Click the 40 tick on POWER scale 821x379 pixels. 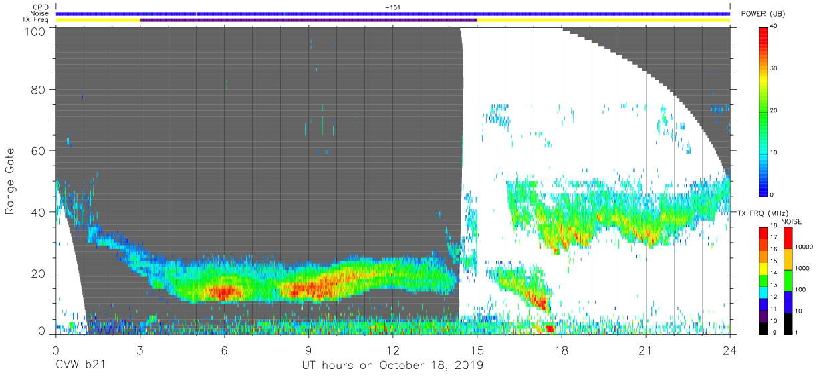point(773,26)
